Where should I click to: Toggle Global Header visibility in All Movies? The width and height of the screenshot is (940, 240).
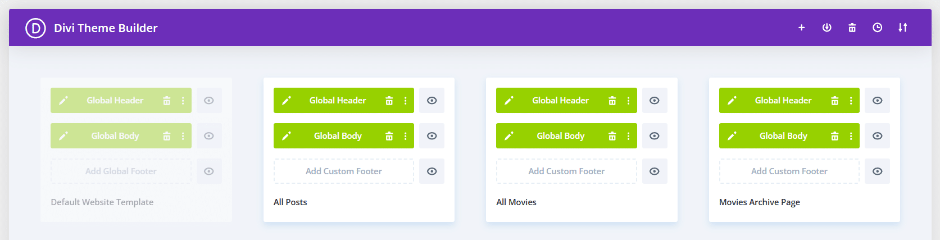pyautogui.click(x=655, y=101)
